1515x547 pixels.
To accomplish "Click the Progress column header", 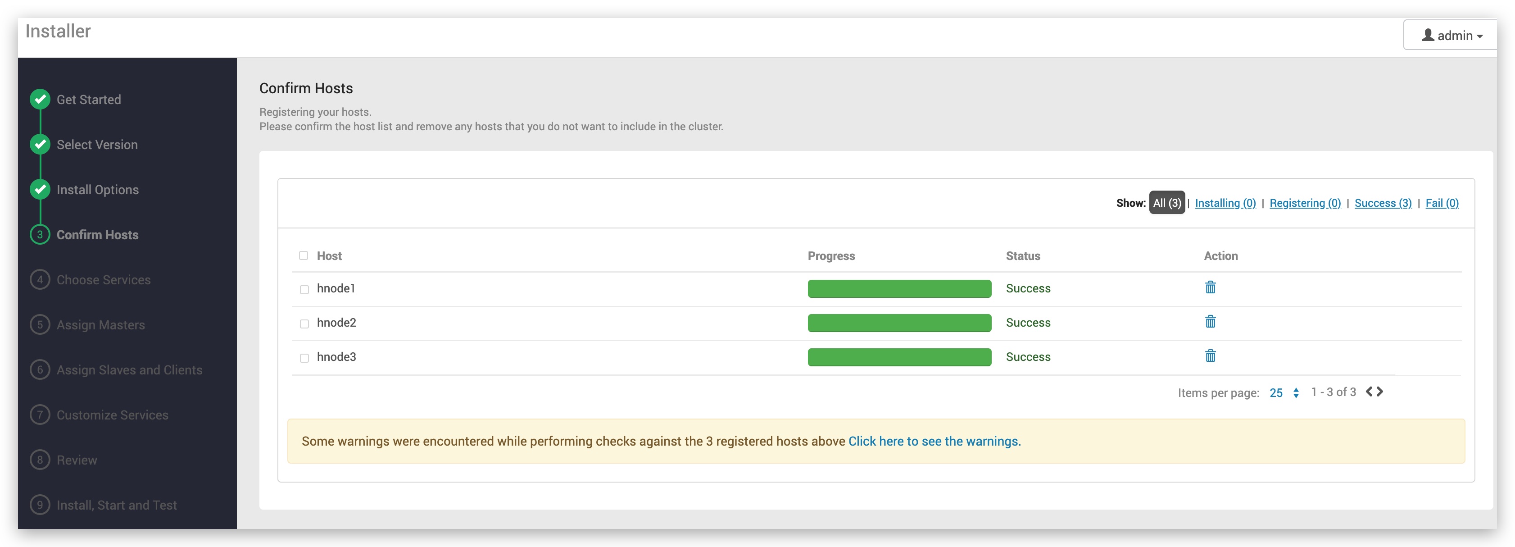I will 831,256.
